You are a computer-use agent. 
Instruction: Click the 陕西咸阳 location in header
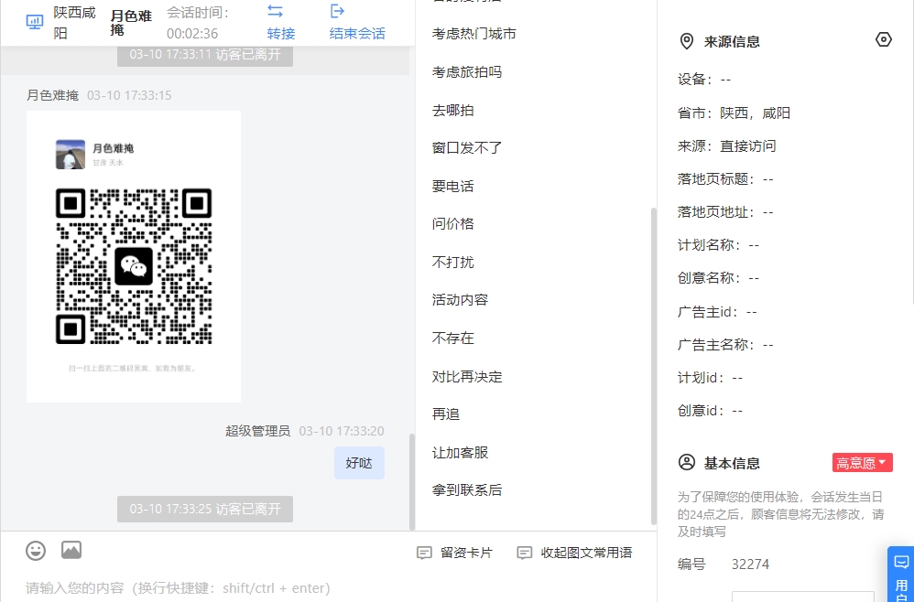74,23
